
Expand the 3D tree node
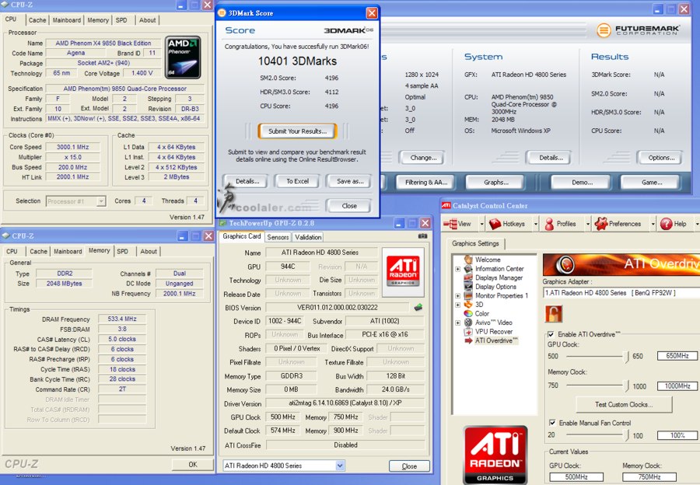click(x=457, y=305)
